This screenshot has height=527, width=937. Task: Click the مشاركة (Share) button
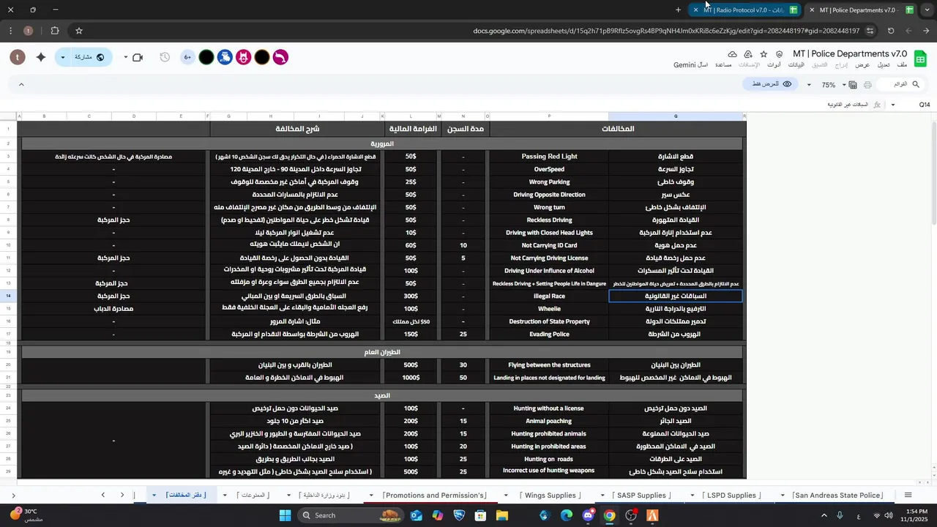point(89,57)
